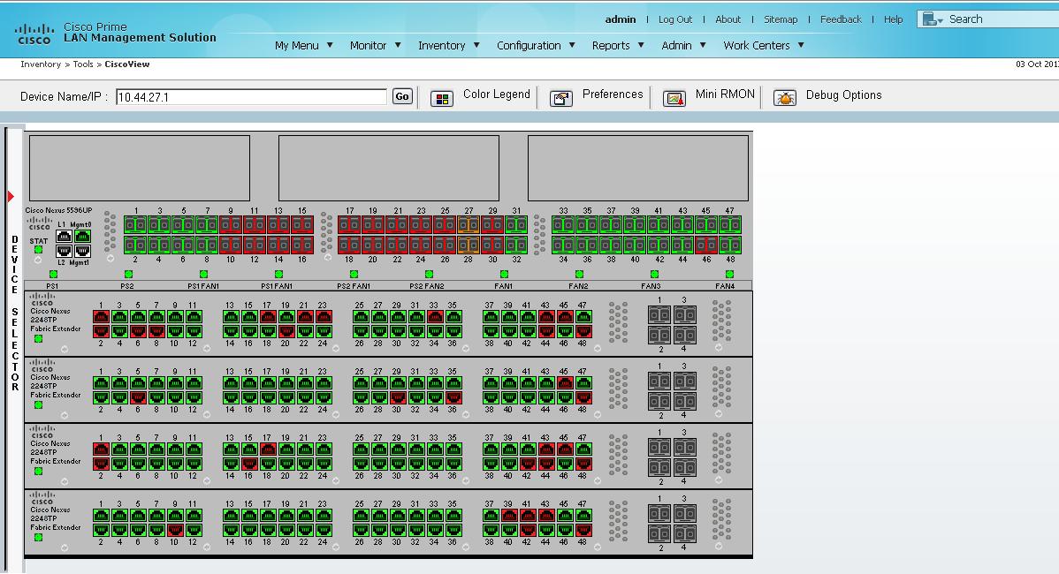
Task: Select uplink port 4 on the second Fabric Extender
Action: tap(685, 401)
